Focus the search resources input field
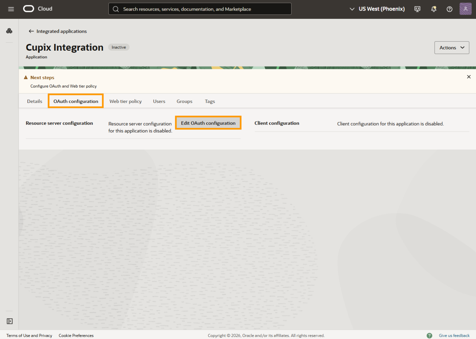The height and width of the screenshot is (339, 476). tap(200, 9)
